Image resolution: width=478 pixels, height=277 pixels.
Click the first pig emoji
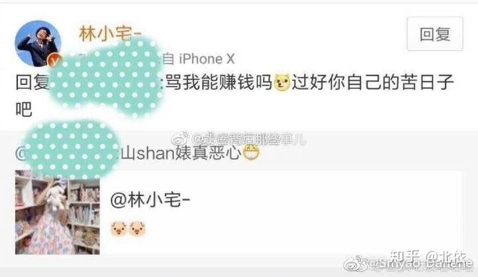tap(119, 229)
